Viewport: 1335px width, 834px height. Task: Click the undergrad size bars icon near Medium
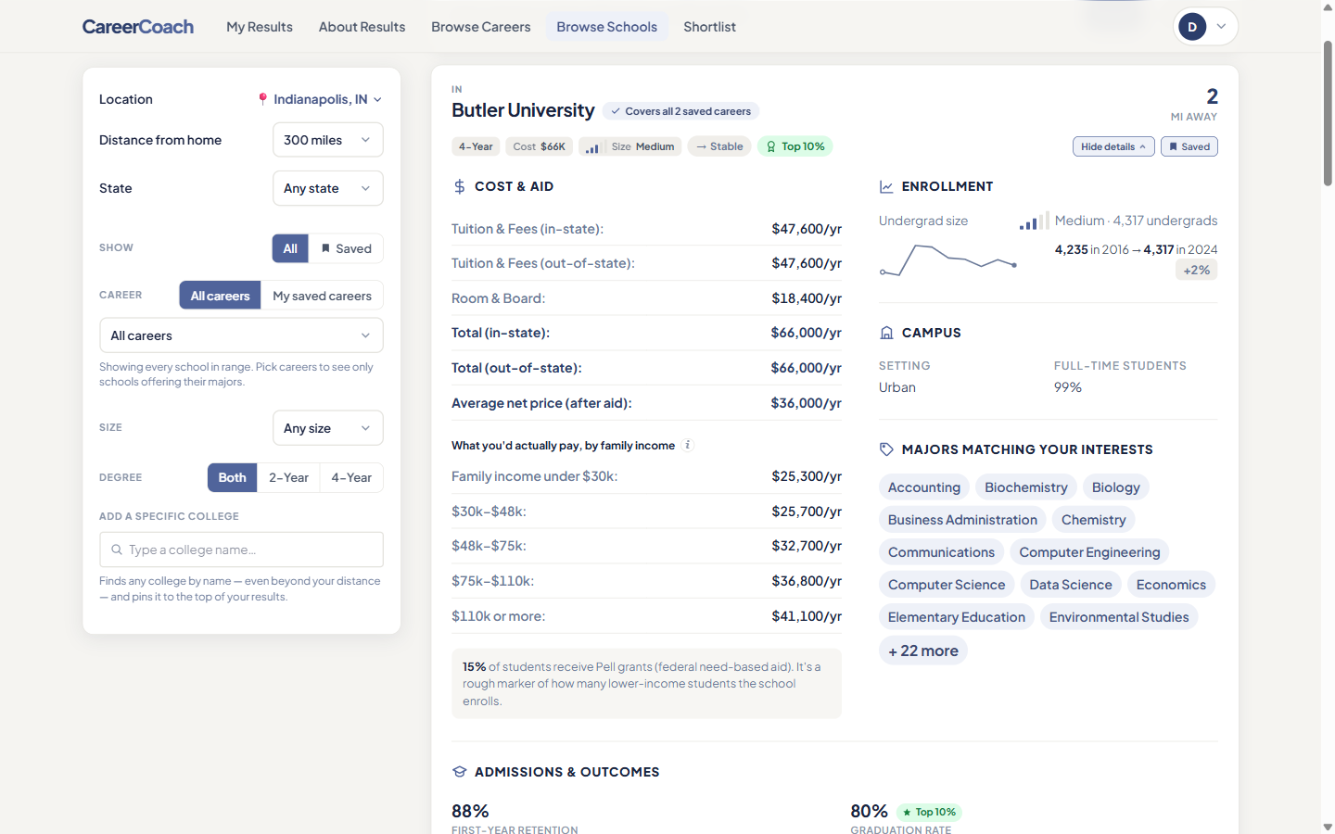(1034, 221)
